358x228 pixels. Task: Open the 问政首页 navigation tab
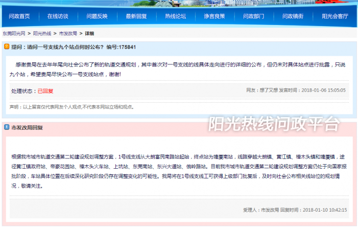[x=19, y=16]
